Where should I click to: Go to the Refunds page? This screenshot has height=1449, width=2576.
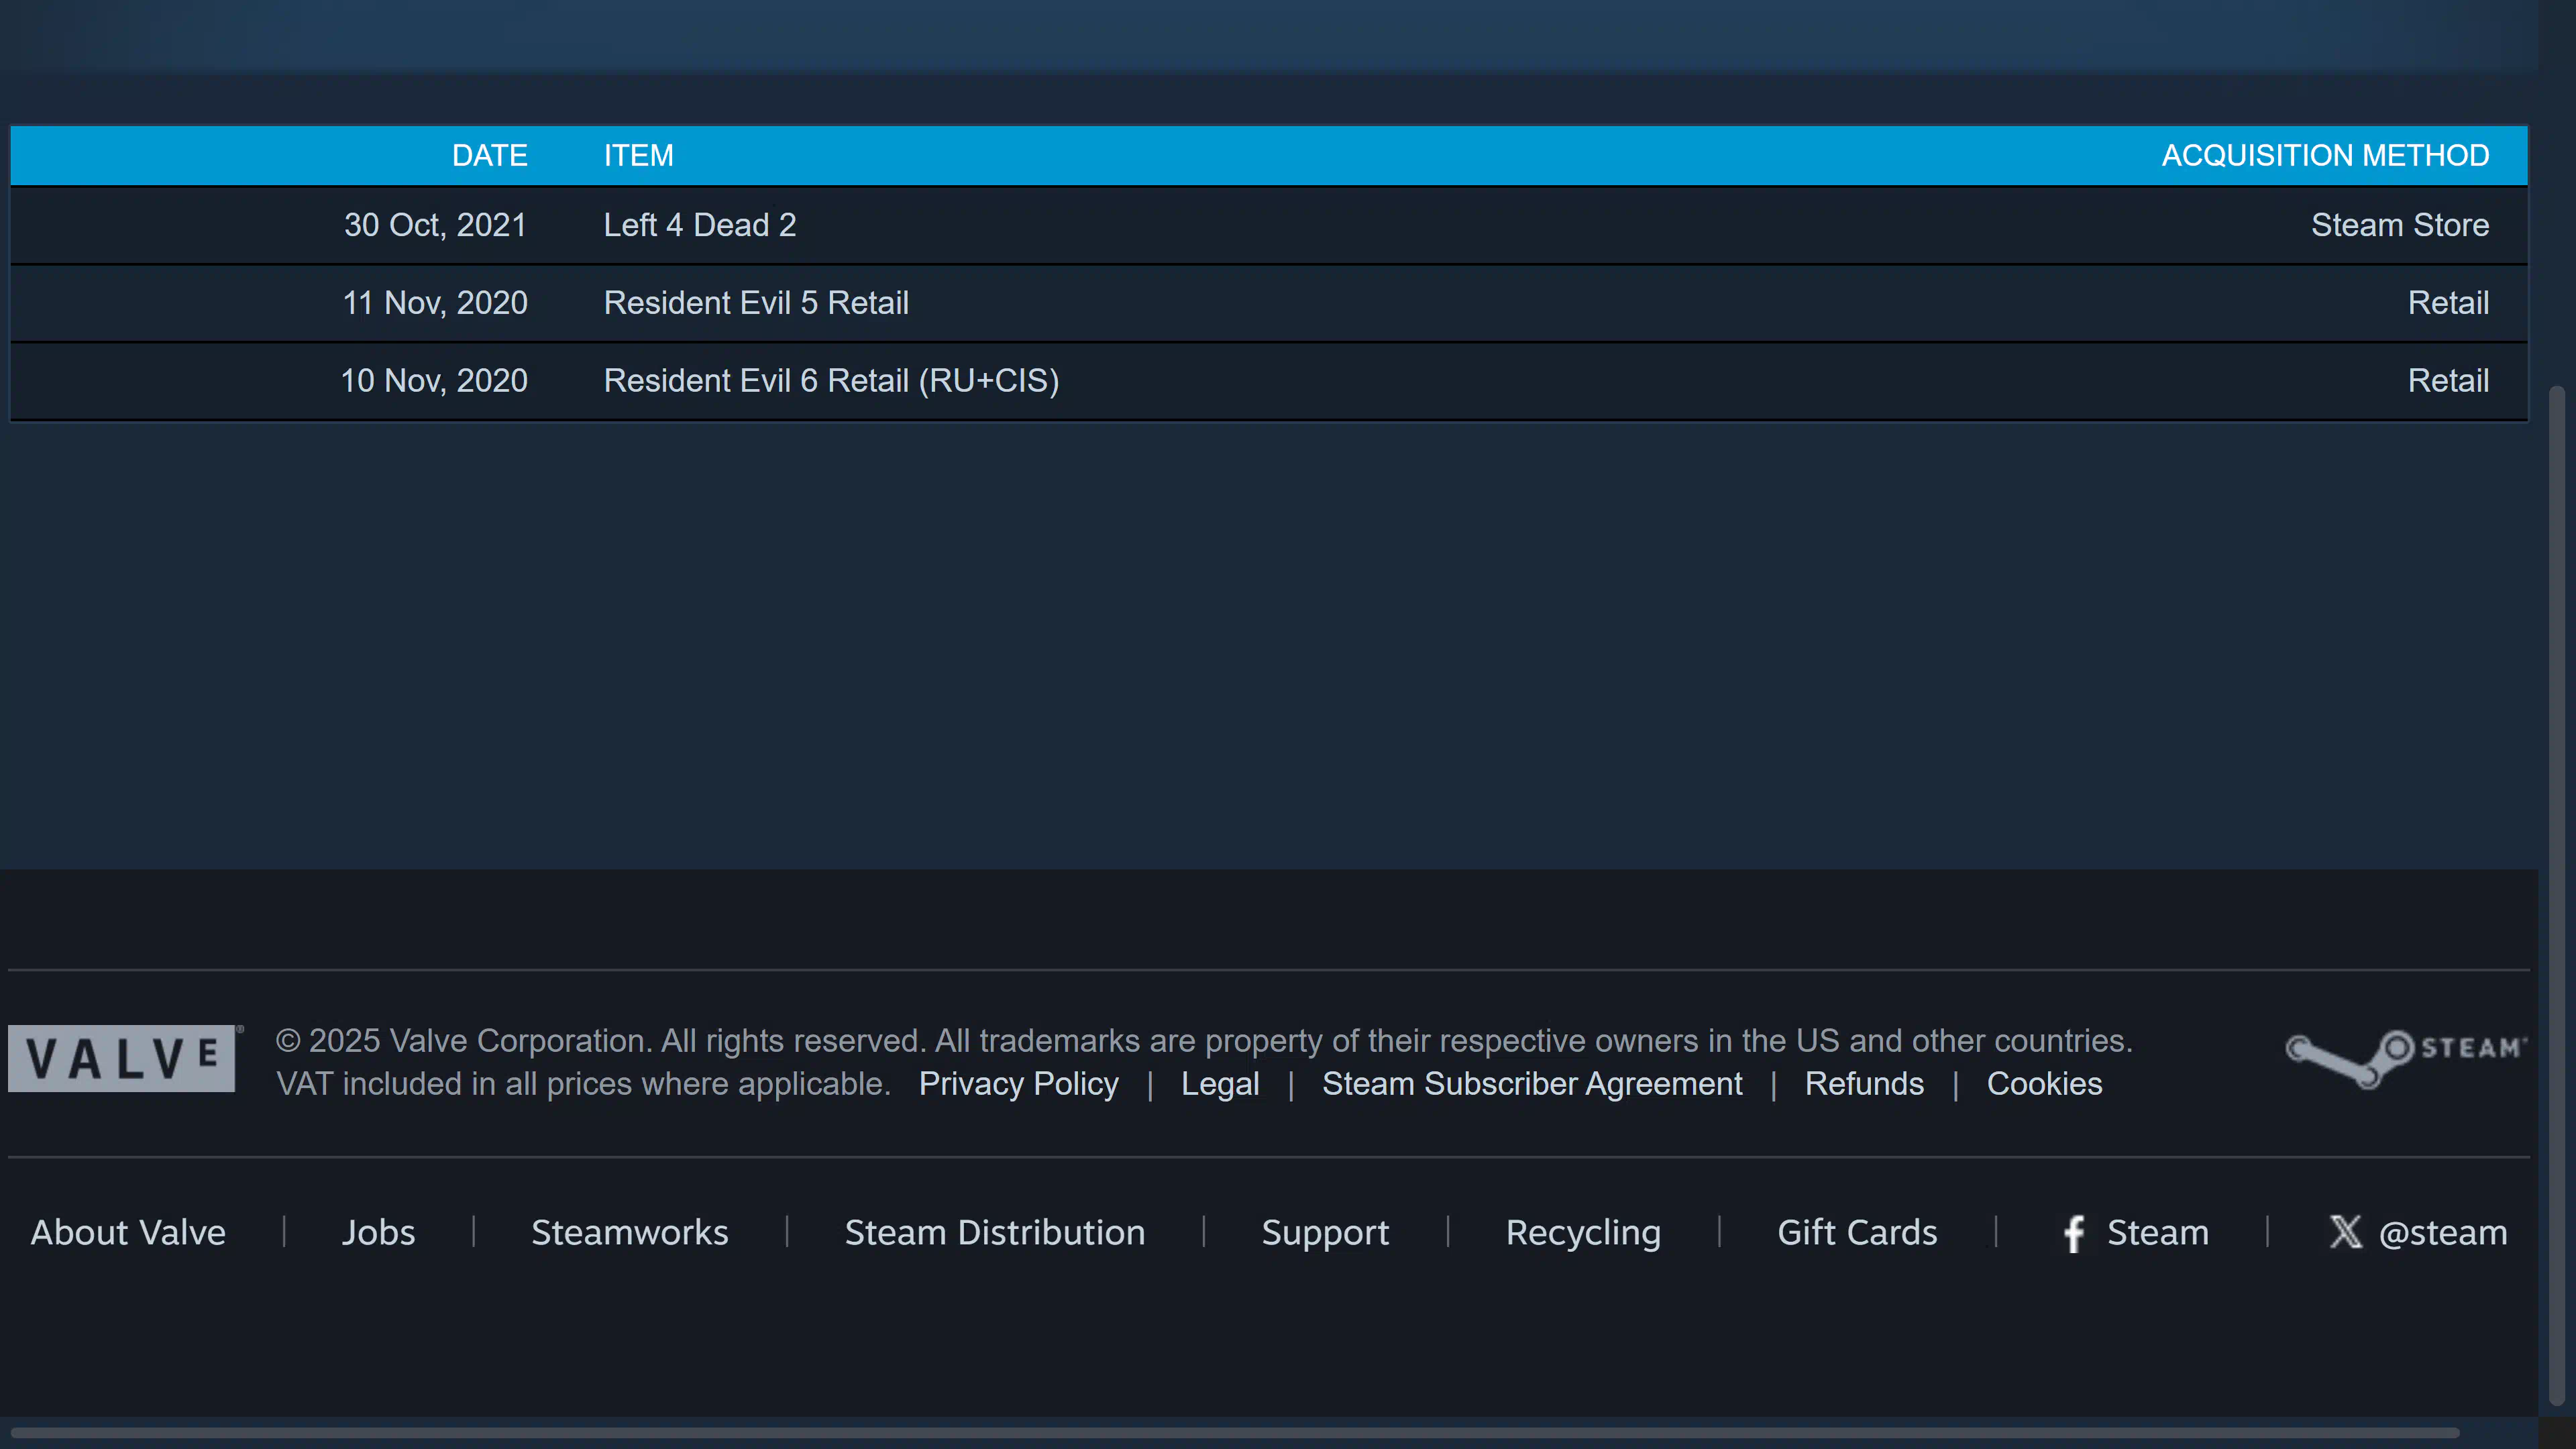point(1863,1084)
